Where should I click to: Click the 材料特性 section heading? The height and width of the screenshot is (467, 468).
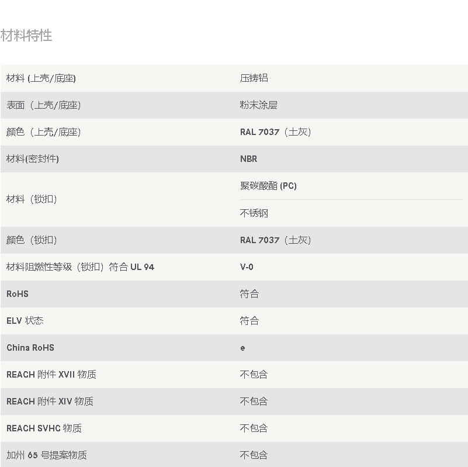click(x=26, y=36)
